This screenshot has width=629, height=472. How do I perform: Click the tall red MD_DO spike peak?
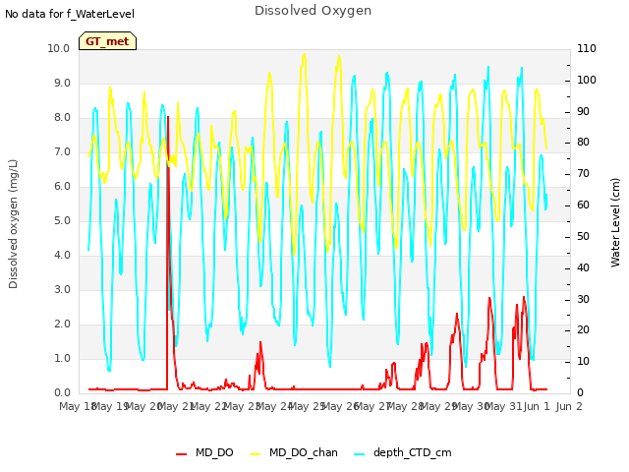pos(168,117)
